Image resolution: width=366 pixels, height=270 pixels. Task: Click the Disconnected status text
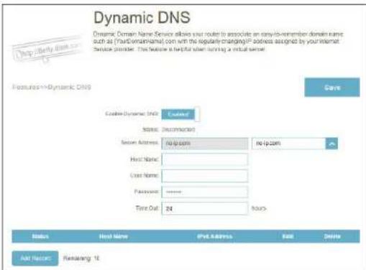(x=178, y=129)
